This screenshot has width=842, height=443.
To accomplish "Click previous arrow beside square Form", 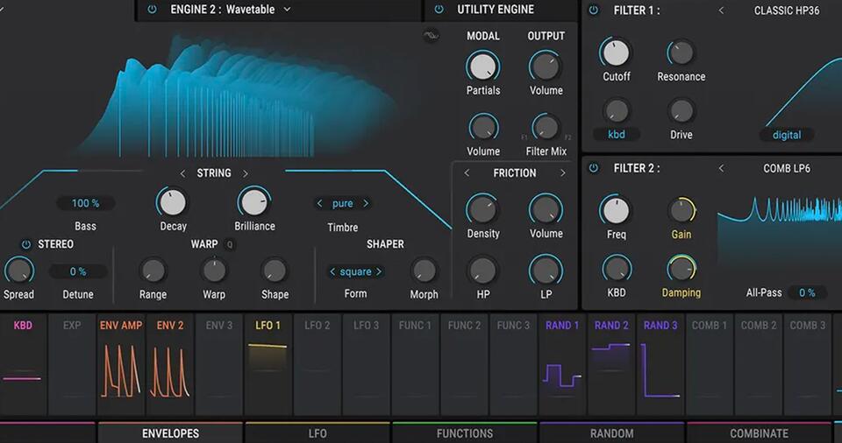I will click(332, 271).
